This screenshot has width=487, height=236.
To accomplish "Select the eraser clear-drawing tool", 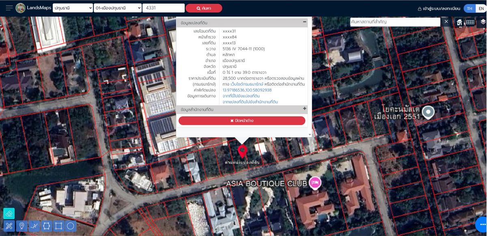I will pyautogui.click(x=9, y=213).
